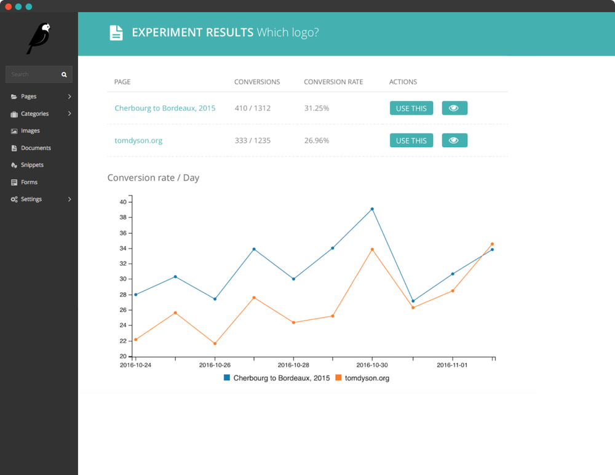
Task: Click the Documents file icon
Action: [14, 148]
